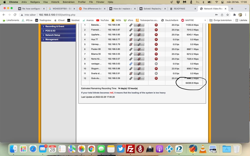This screenshot has height=156, width=250.
Task: Click the red recording icon for Poolen 80
Action: 156,49
